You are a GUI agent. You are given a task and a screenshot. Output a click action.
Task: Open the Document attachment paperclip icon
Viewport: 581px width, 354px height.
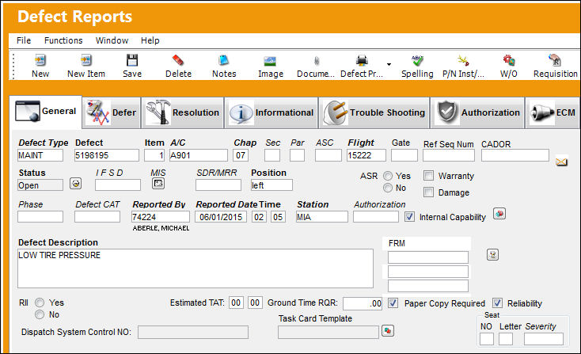pyautogui.click(x=316, y=60)
